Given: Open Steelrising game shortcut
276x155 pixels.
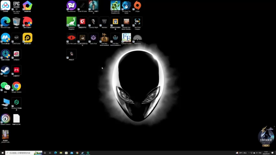Looking at the screenshot, I should click(137, 39).
